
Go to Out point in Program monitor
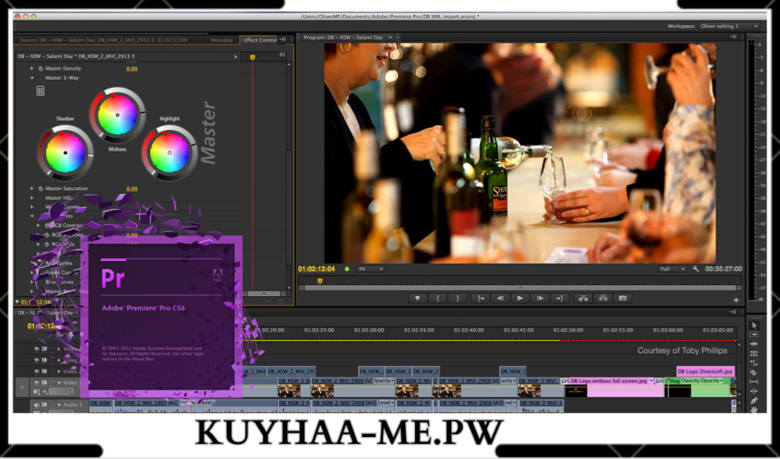pos(560,298)
